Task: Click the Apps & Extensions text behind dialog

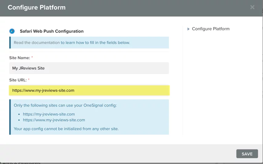Action: pyautogui.click(x=21, y=162)
